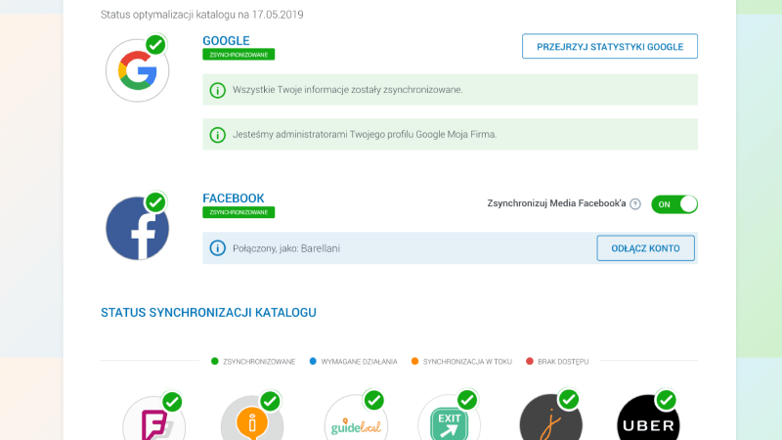
Task: Click info icon next to Połączony, jako: Barellani
Action: point(217,248)
